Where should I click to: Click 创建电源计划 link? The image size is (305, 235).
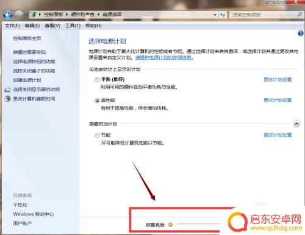[27, 80]
